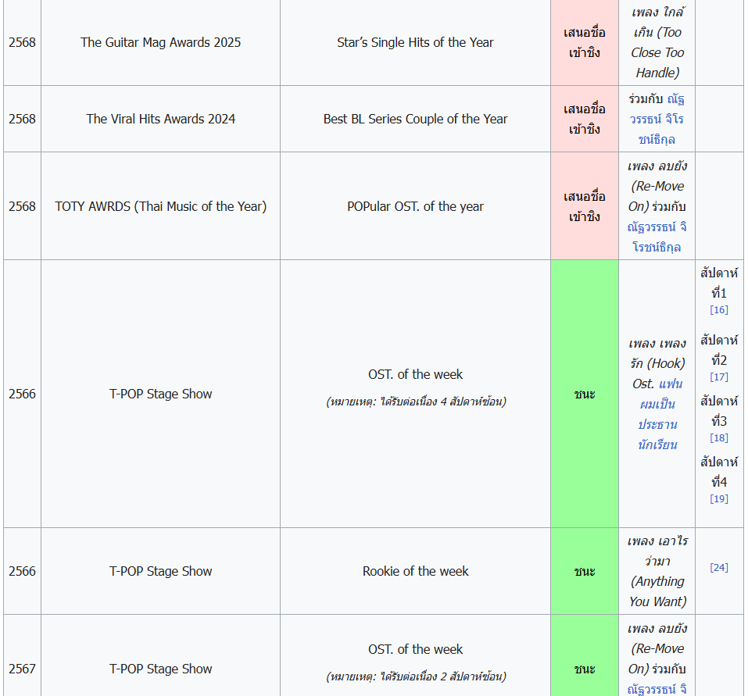748x696 pixels.
Task: Select song "เอาไรว่ามา (Anything You Want)"
Action: click(x=657, y=571)
